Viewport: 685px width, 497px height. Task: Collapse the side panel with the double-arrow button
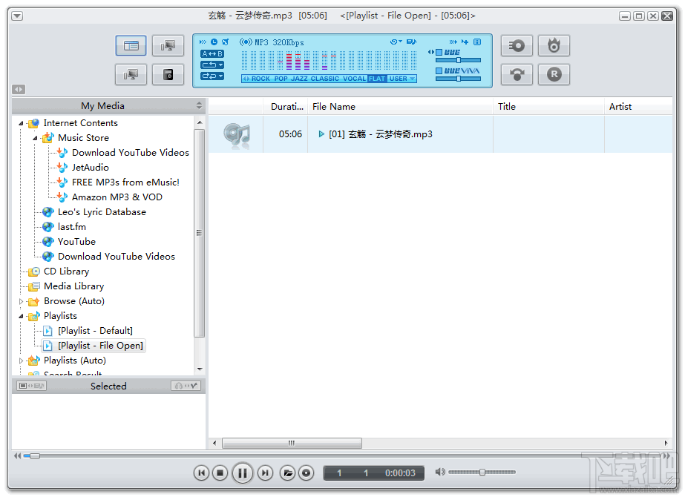19,89
